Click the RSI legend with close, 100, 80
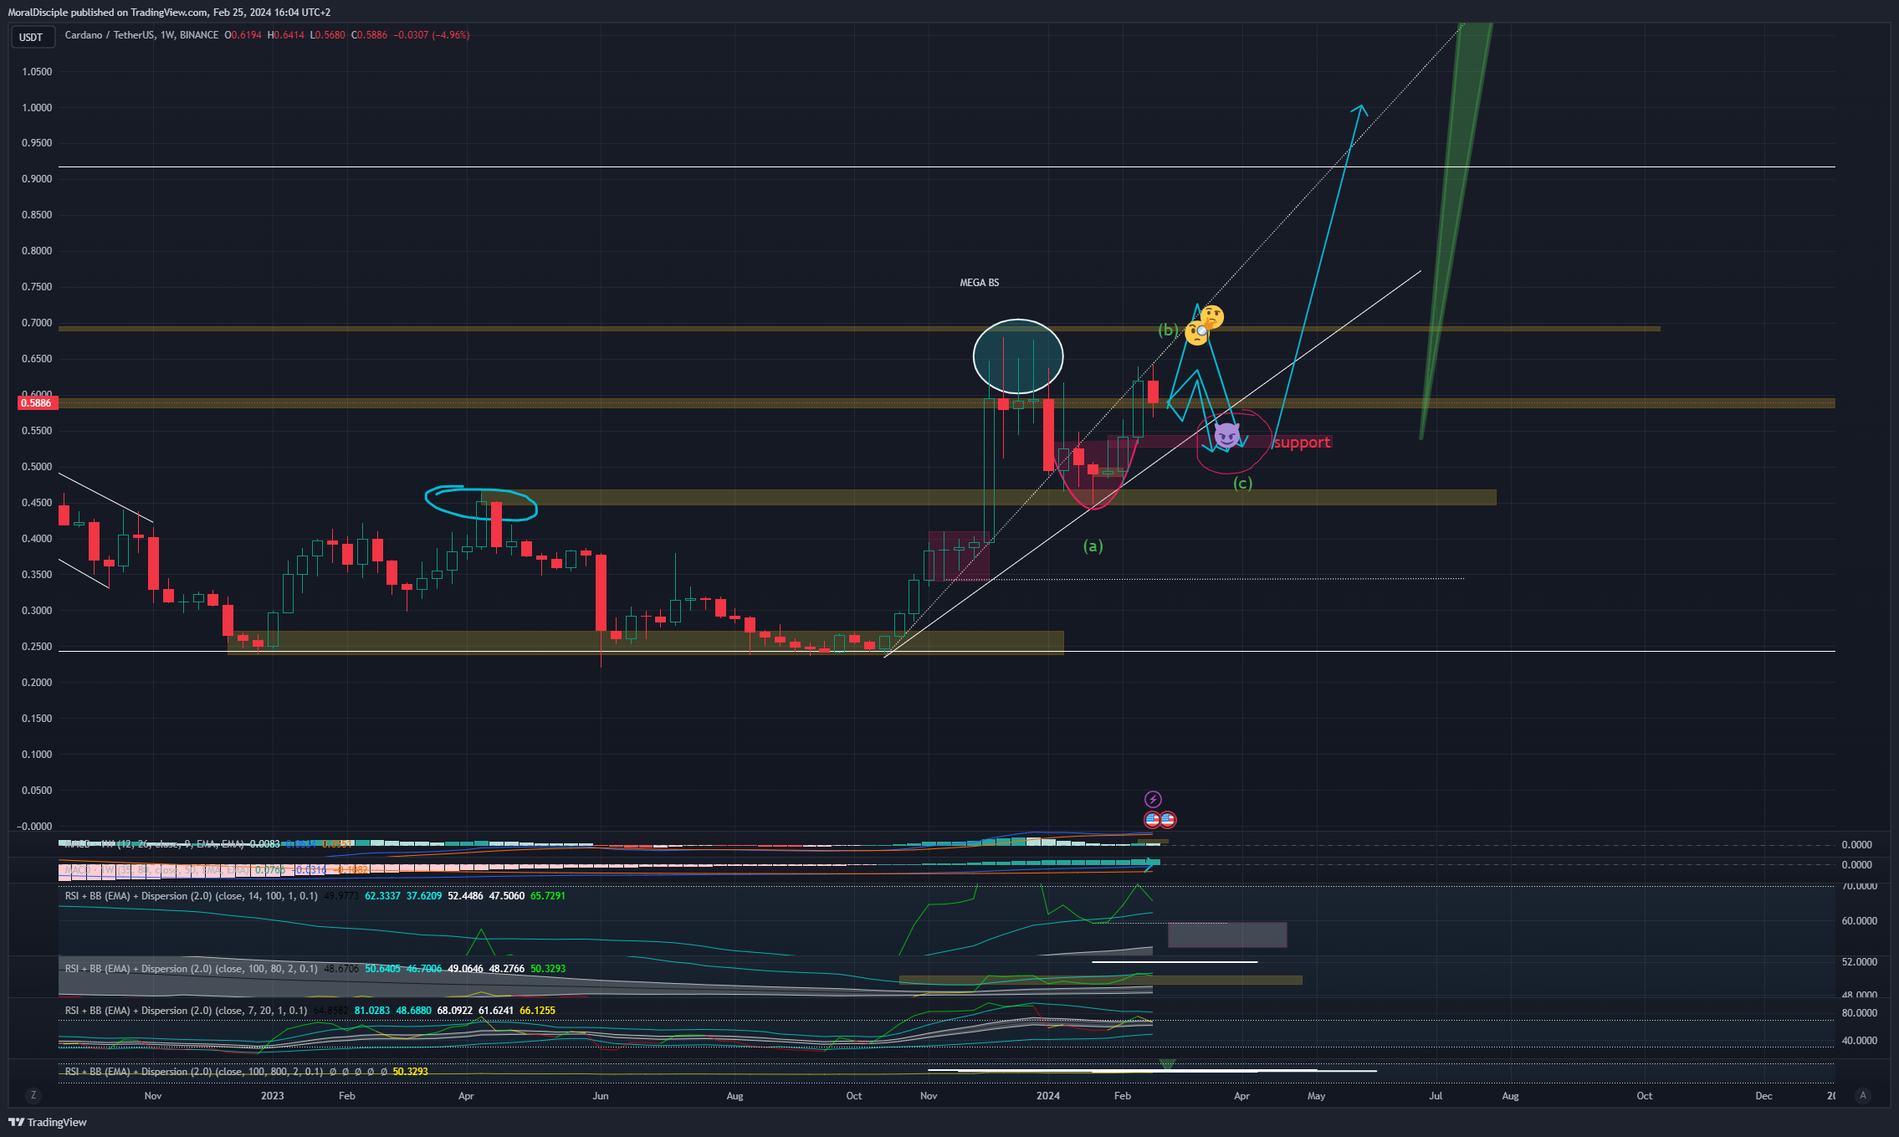Screen dimensions: 1899x1137 pyautogui.click(x=192, y=969)
